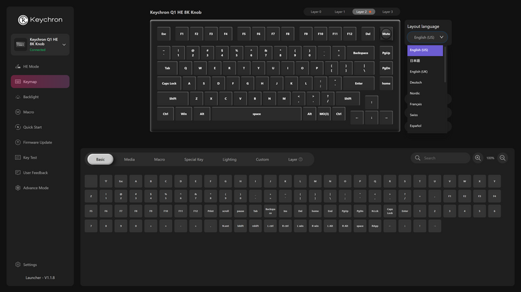Focus the keycode Search field

[x=441, y=158]
